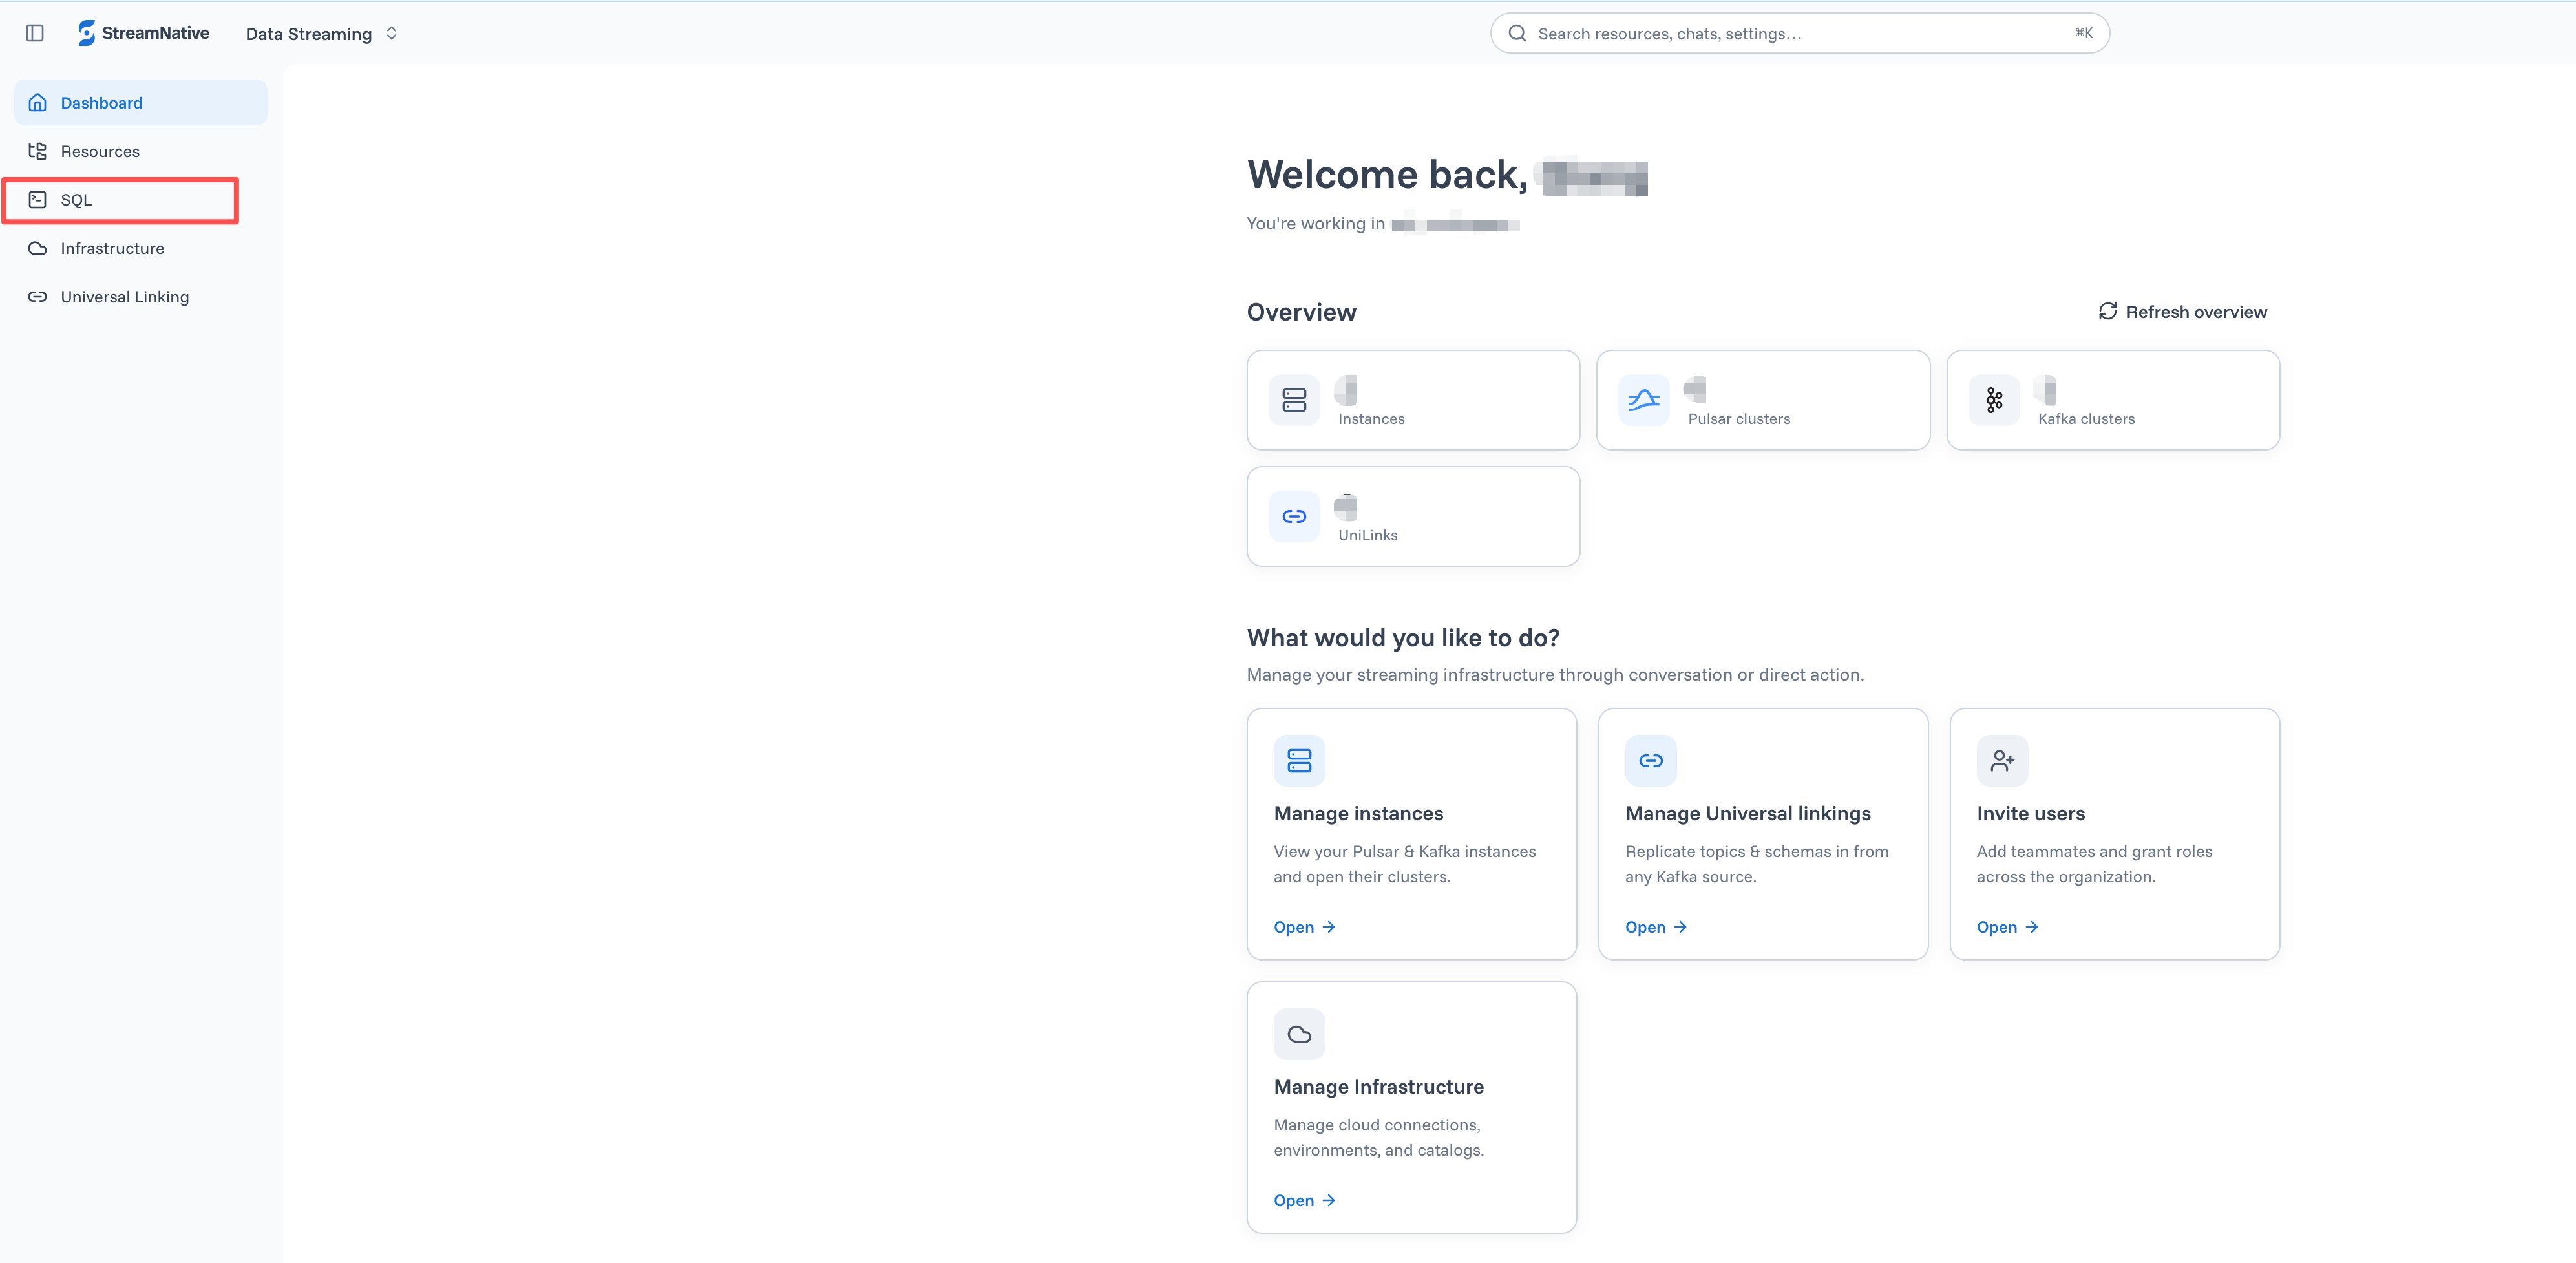Click the Refresh overview button
Image resolution: width=2576 pixels, height=1263 pixels.
(x=2183, y=312)
